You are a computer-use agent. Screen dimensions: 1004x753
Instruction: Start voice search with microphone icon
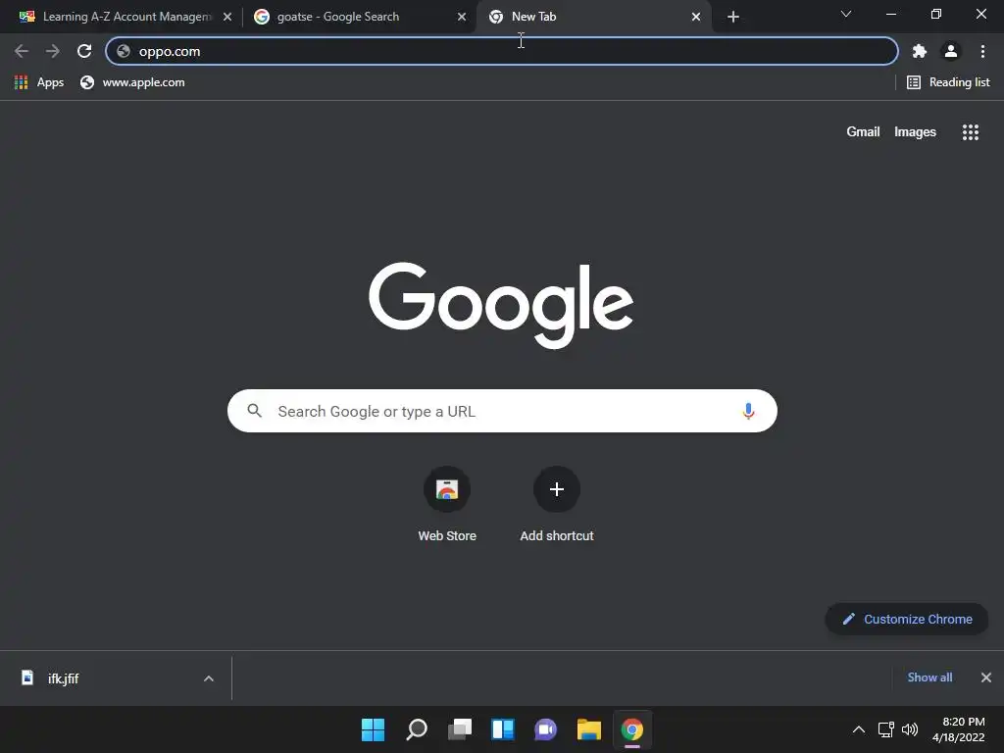pos(748,411)
